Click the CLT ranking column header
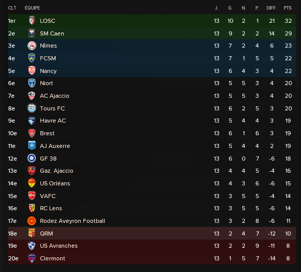 point(12,8)
